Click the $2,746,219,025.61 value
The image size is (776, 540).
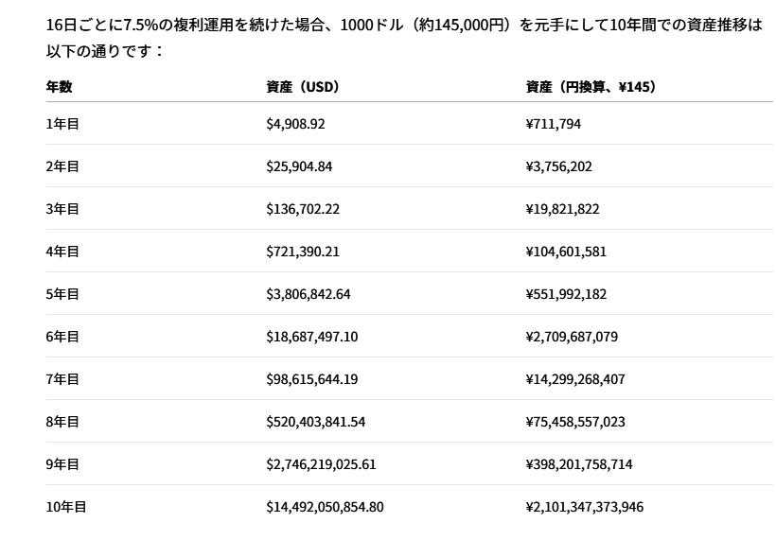(x=321, y=463)
